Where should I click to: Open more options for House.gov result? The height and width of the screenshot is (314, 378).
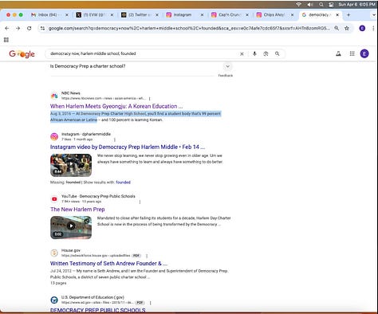coord(147,256)
